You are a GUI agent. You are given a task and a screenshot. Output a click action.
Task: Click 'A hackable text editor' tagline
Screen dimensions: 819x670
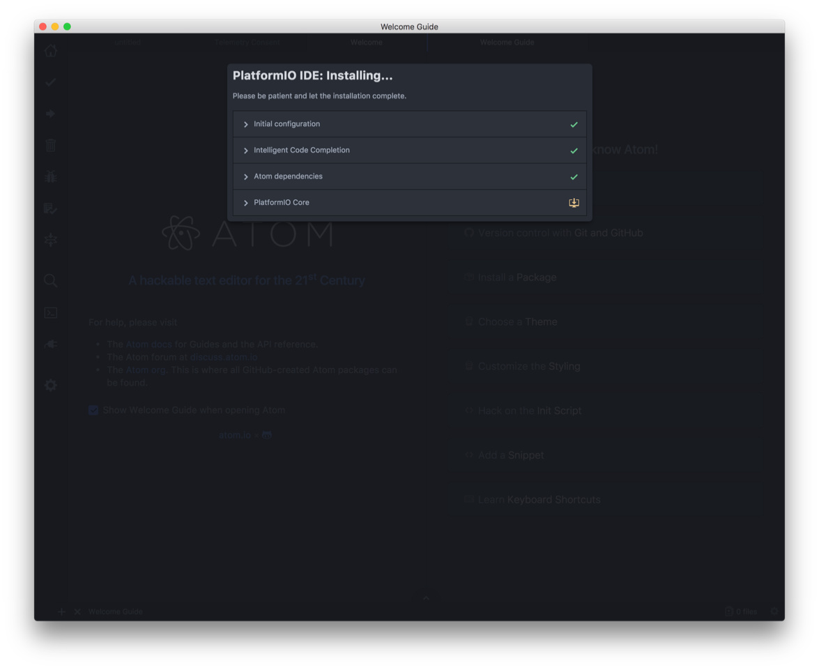pos(247,280)
